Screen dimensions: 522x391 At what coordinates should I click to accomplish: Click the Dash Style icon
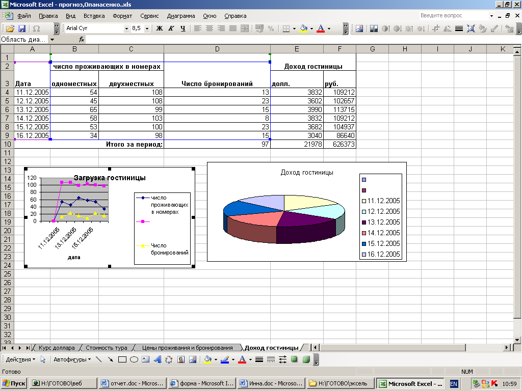coord(271,359)
